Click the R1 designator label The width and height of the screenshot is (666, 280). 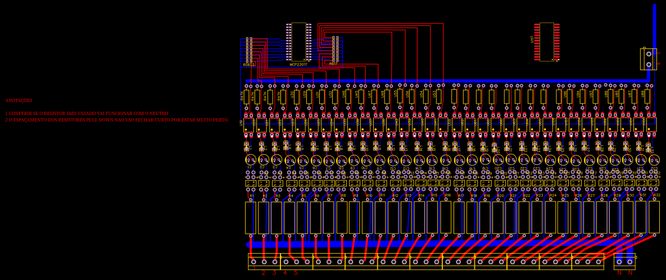[252, 196]
